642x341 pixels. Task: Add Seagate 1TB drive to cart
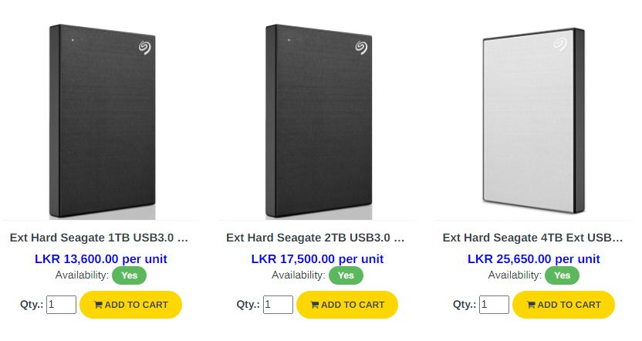point(130,305)
